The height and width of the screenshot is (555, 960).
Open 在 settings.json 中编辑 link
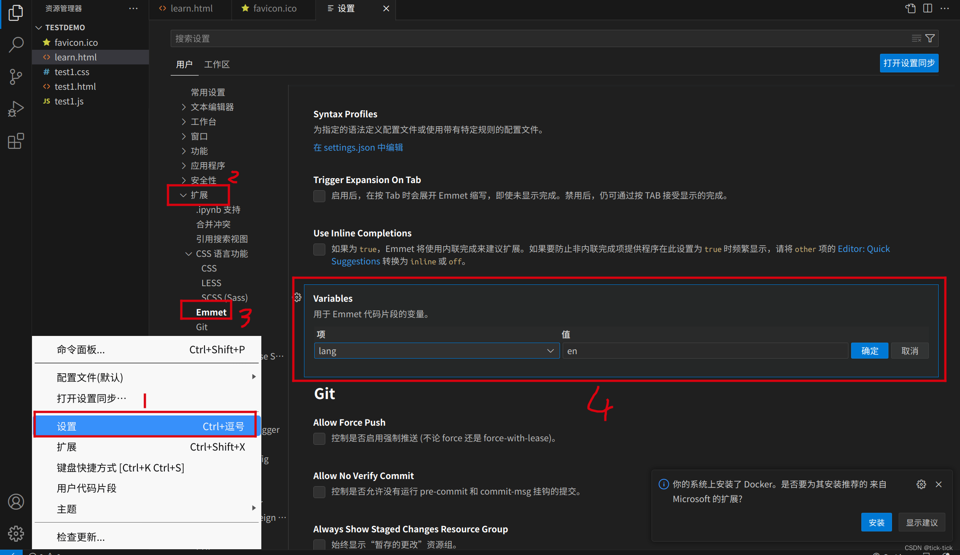pos(358,148)
